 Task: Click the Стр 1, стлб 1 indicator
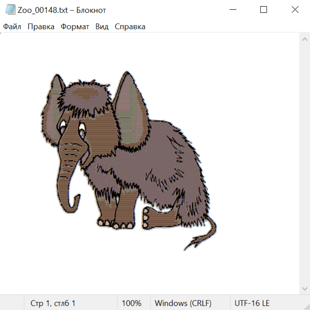point(53,303)
